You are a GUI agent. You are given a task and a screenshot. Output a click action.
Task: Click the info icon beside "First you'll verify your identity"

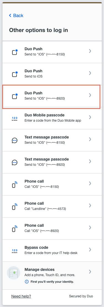coord(26,282)
